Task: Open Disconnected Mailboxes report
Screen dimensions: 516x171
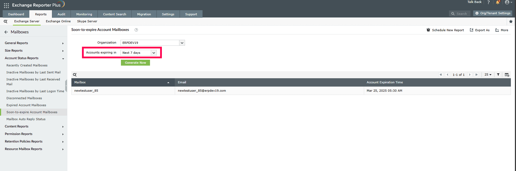Action: (24, 98)
